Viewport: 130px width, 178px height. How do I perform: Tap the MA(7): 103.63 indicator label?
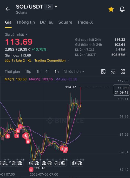pyautogui.click(x=16, y=79)
